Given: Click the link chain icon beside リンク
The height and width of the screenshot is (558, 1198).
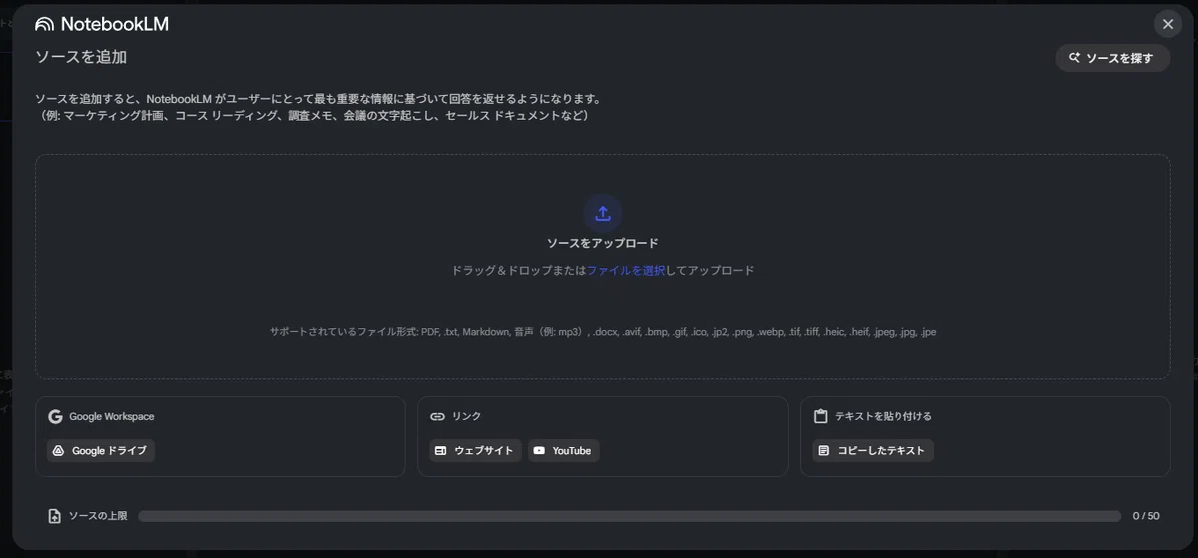Looking at the screenshot, I should [437, 417].
